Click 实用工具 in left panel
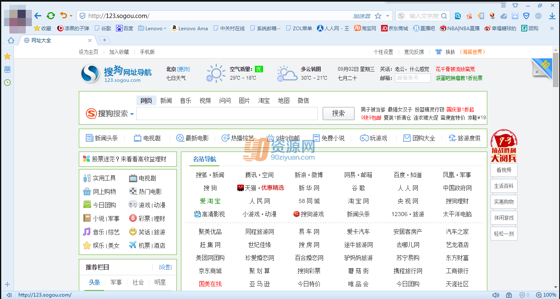The image size is (560, 299). pos(99,178)
